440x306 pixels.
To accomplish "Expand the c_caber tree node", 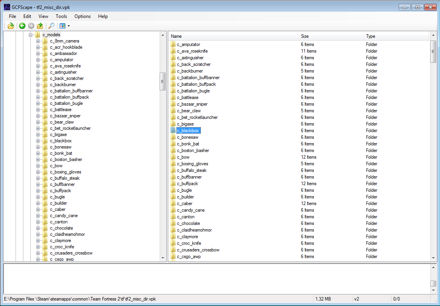I will point(38,209).
